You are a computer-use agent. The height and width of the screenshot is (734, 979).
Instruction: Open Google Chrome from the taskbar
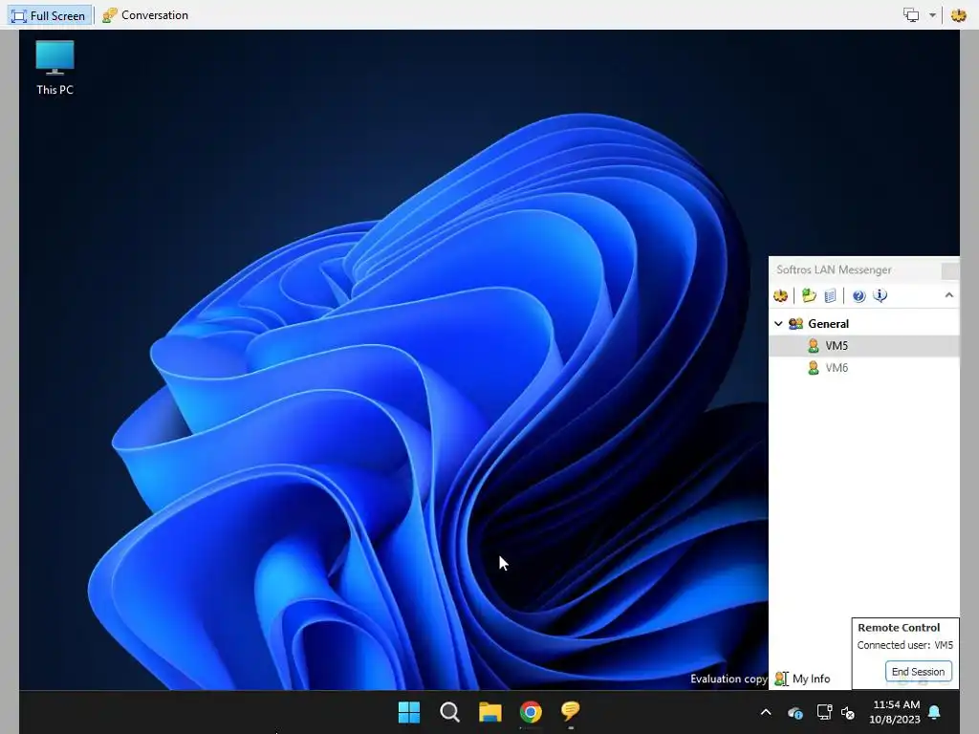pos(531,711)
